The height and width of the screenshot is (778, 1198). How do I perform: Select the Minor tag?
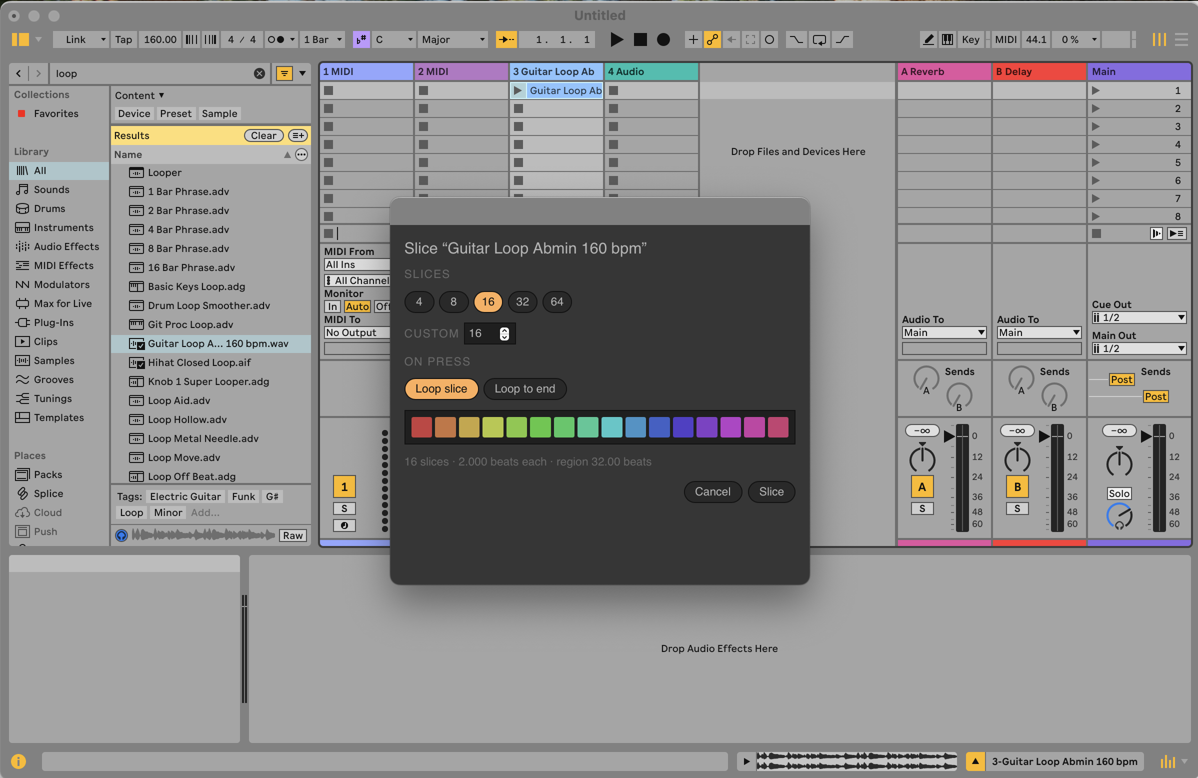tap(168, 512)
